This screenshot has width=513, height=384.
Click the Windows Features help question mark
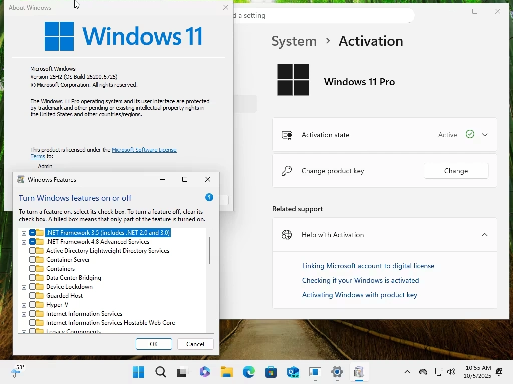click(x=209, y=197)
